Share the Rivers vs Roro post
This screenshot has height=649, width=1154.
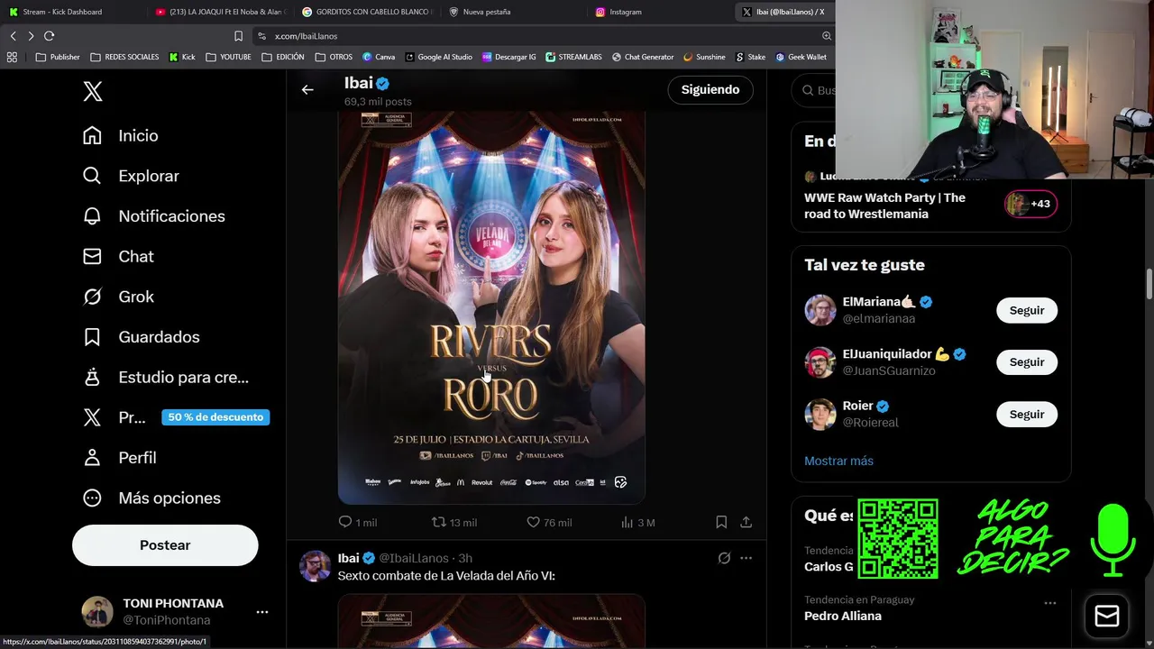click(746, 522)
